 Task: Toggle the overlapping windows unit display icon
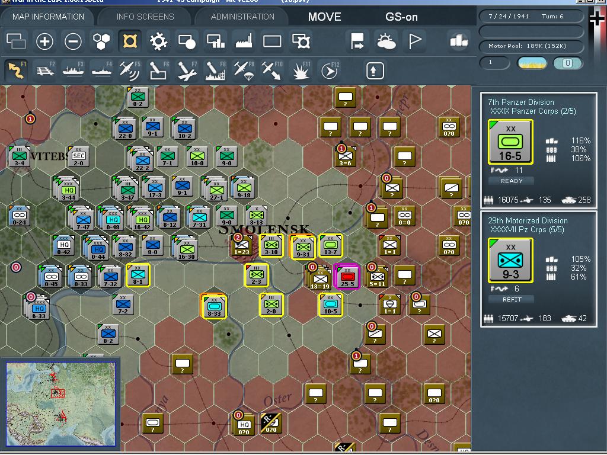pyautogui.click(x=16, y=41)
